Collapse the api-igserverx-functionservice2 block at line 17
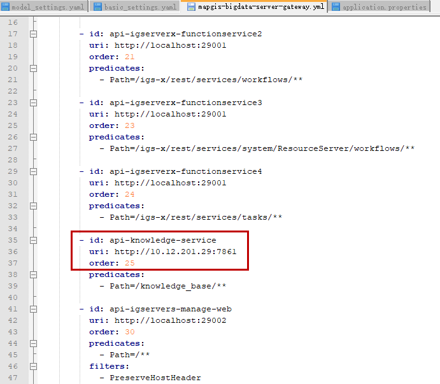This screenshot has width=440, height=384. pos(33,34)
